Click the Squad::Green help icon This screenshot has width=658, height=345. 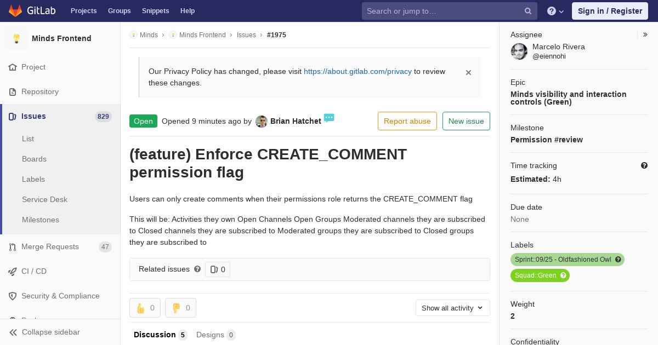click(x=563, y=275)
